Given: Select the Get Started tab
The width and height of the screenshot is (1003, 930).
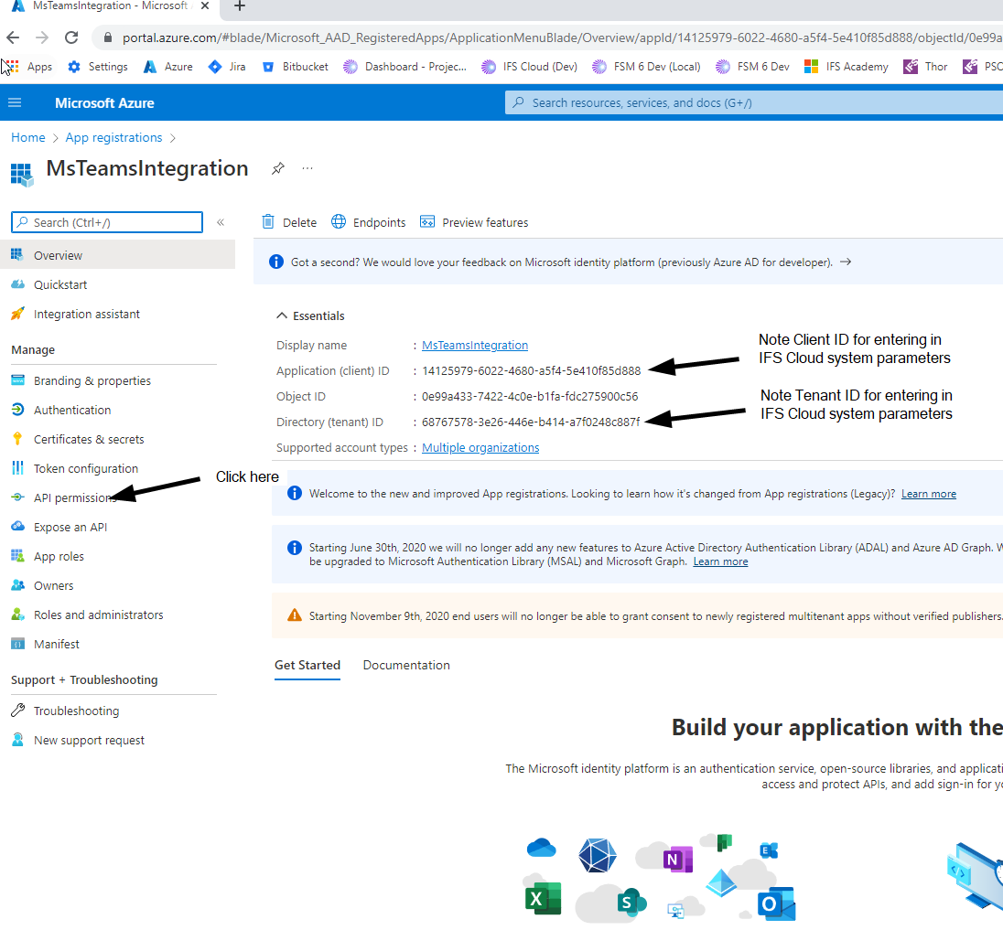Looking at the screenshot, I should [x=307, y=665].
